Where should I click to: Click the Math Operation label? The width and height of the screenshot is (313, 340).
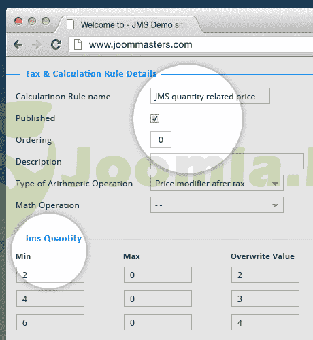[x=48, y=205]
